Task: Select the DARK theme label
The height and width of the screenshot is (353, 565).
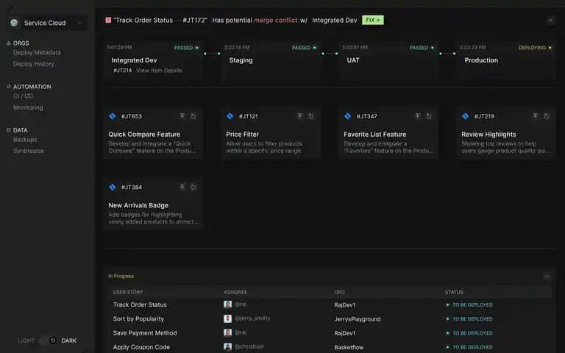Action: 69,340
